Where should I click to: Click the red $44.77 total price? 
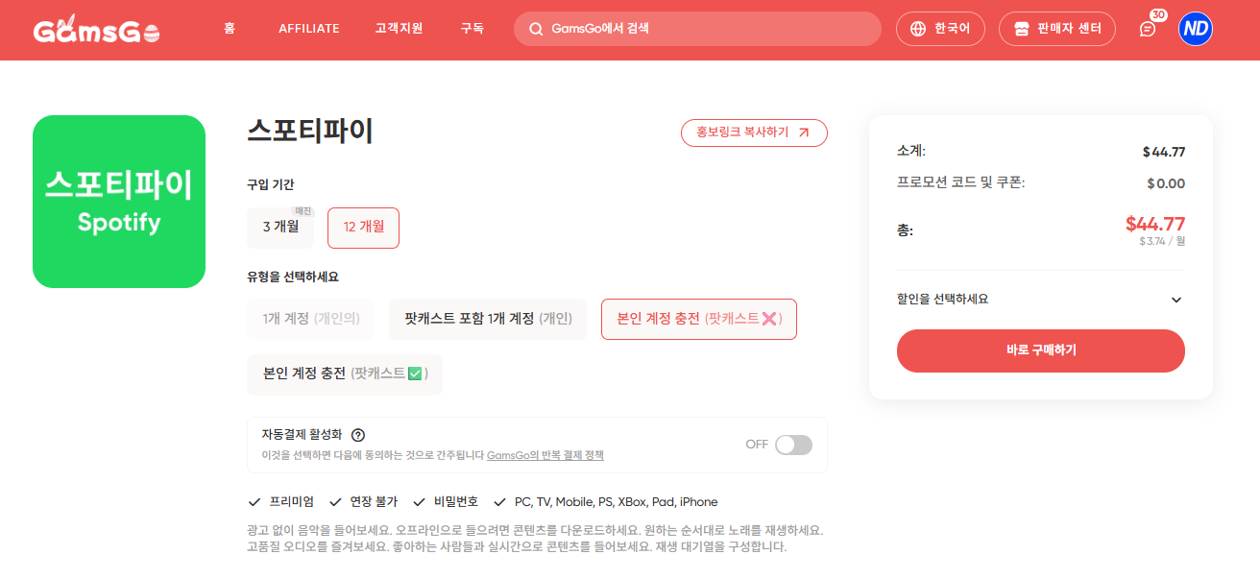[1155, 224]
